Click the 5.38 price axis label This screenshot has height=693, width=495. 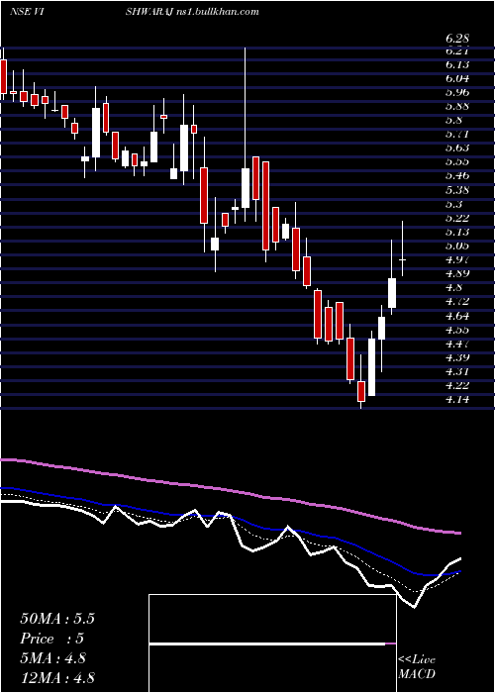457,190
